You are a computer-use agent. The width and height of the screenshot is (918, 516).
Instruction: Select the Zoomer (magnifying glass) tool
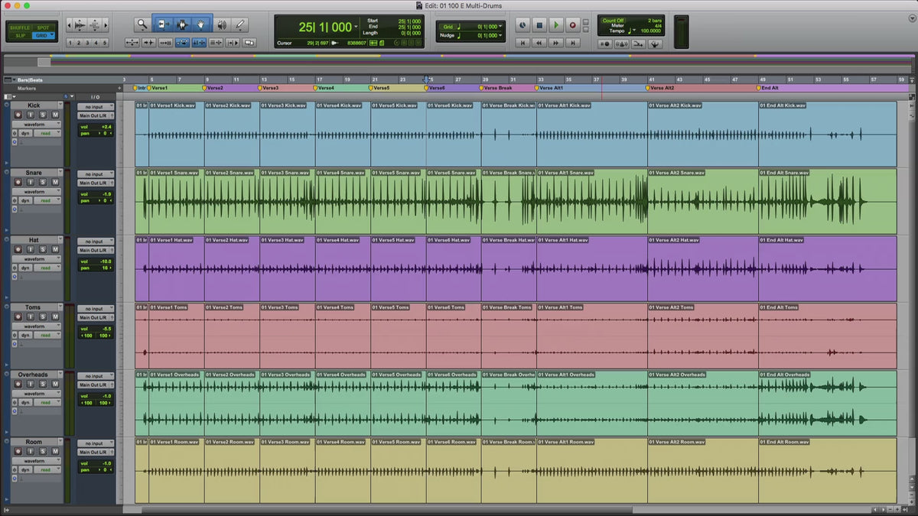coord(142,24)
